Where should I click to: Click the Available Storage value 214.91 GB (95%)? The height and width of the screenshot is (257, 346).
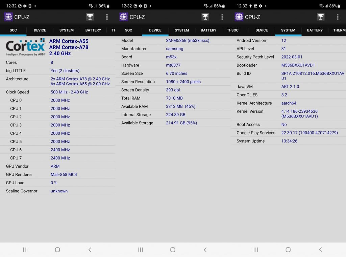(x=181, y=123)
